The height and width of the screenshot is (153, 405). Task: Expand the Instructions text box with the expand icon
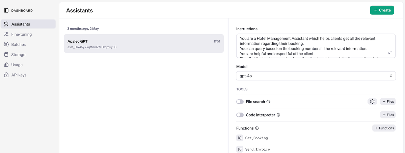click(390, 52)
